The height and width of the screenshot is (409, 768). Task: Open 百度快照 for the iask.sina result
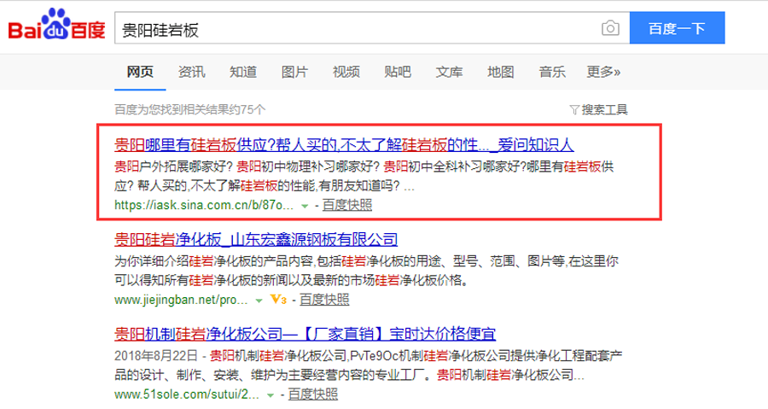tap(347, 205)
